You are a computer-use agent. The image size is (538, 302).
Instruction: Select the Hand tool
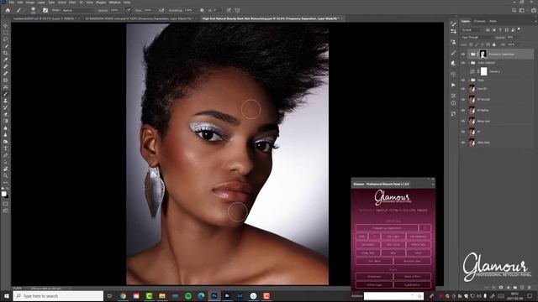click(6, 169)
